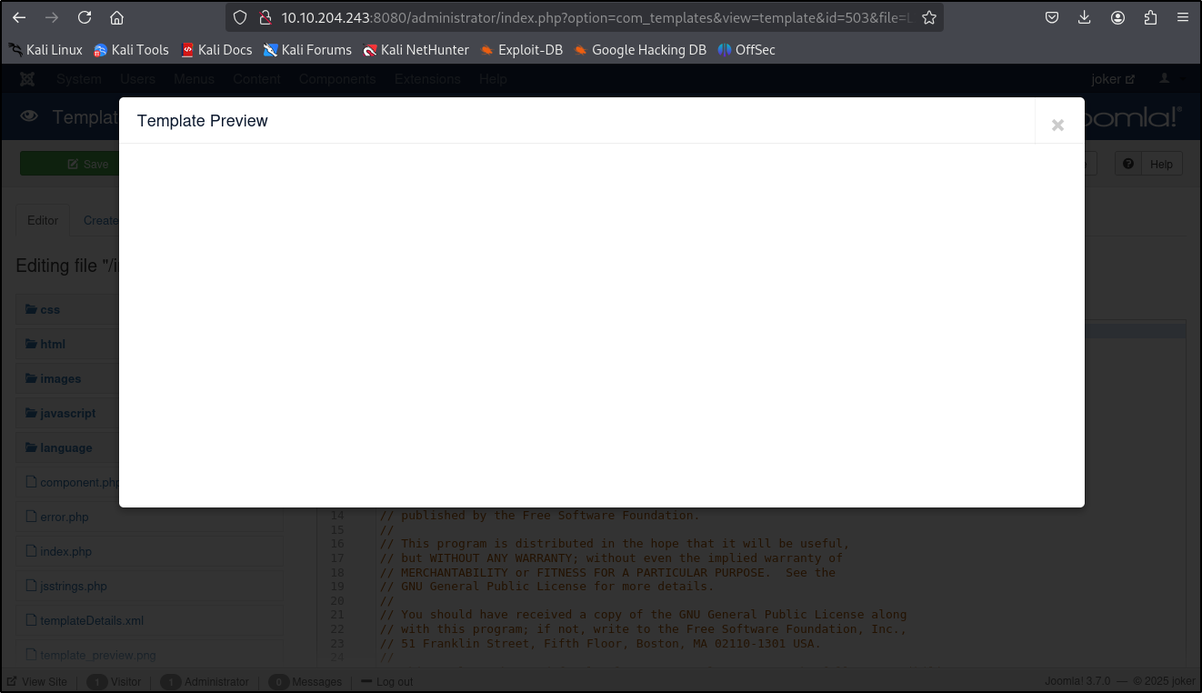This screenshot has width=1202, height=693.
Task: Click the URL address bar
Action: coord(591,17)
